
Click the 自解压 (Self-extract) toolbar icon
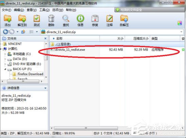124,20
